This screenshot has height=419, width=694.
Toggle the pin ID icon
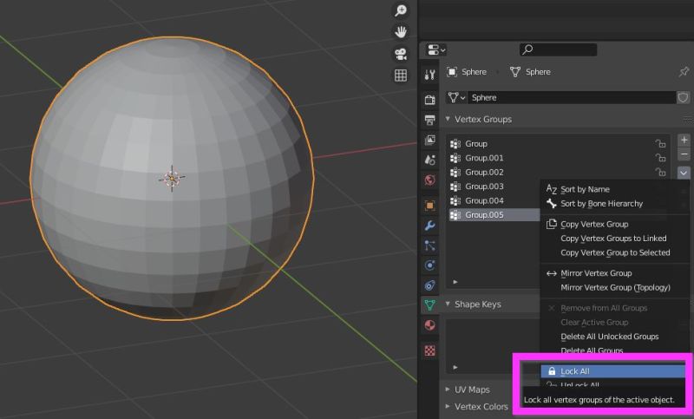[684, 71]
